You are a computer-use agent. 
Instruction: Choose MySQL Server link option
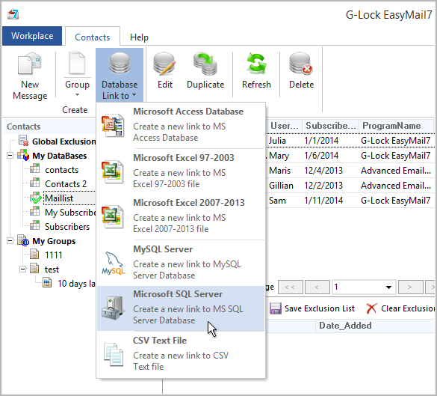click(x=181, y=263)
